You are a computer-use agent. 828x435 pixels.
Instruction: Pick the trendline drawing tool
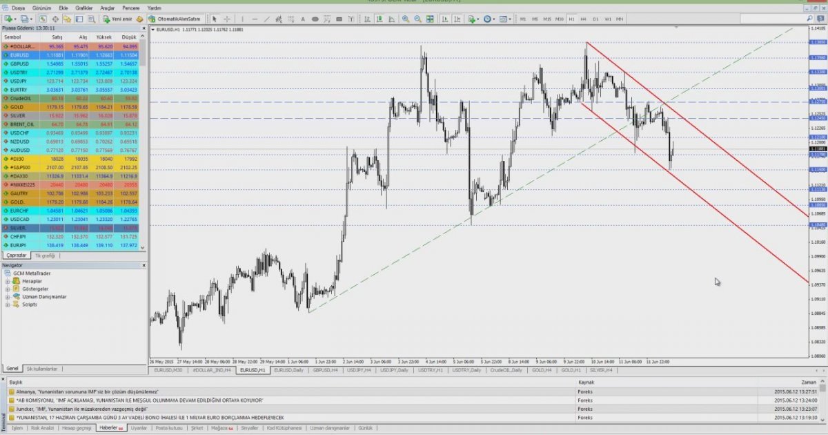click(266, 19)
